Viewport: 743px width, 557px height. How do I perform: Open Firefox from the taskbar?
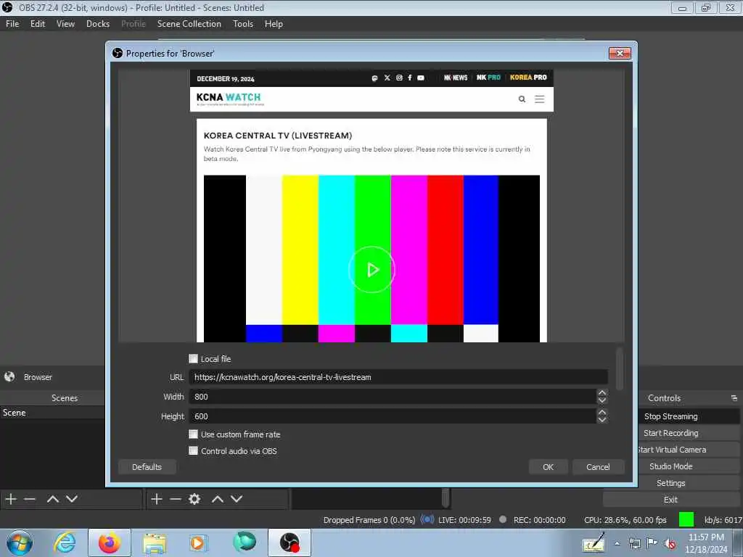110,542
